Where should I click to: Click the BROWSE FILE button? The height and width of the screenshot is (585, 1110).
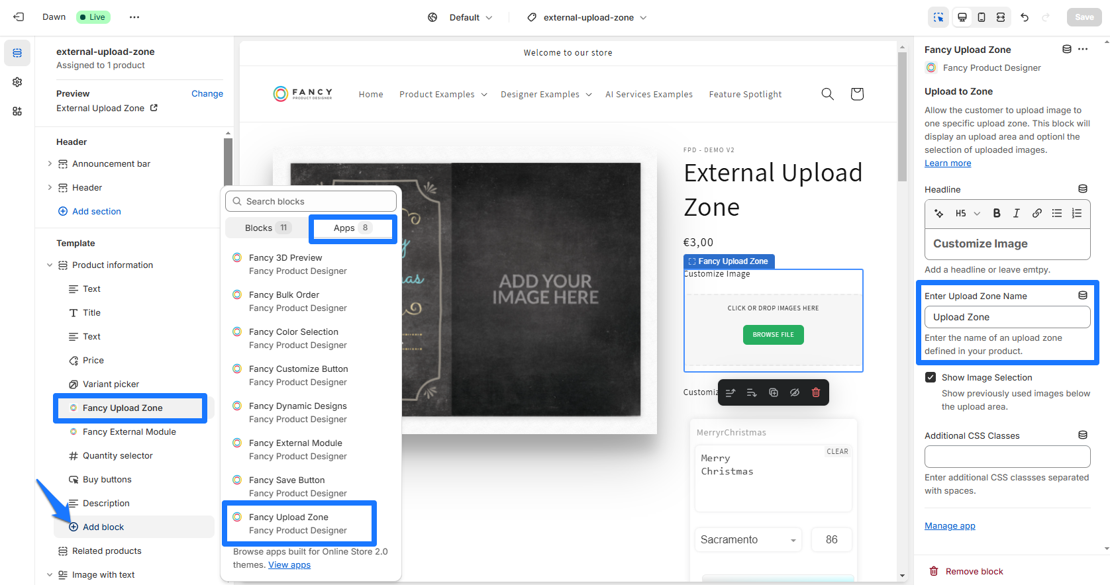(x=773, y=335)
